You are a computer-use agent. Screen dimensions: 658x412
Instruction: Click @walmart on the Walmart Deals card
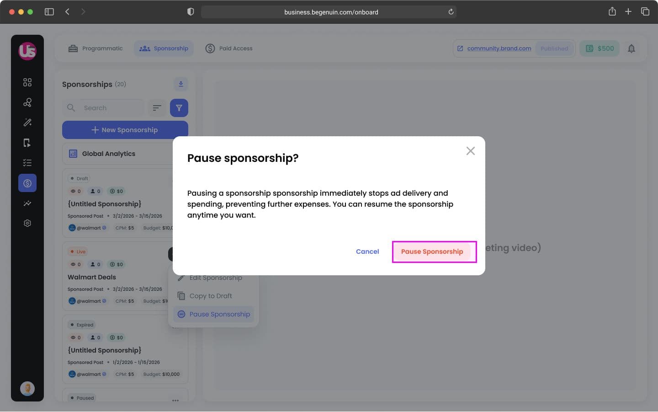pos(87,301)
